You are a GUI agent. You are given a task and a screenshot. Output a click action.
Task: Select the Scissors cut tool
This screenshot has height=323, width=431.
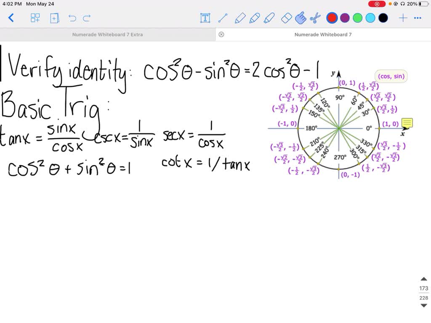pos(317,18)
